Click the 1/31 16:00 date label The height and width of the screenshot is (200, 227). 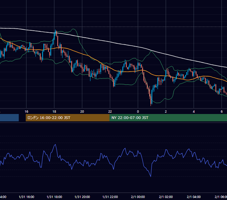click(x=26, y=197)
